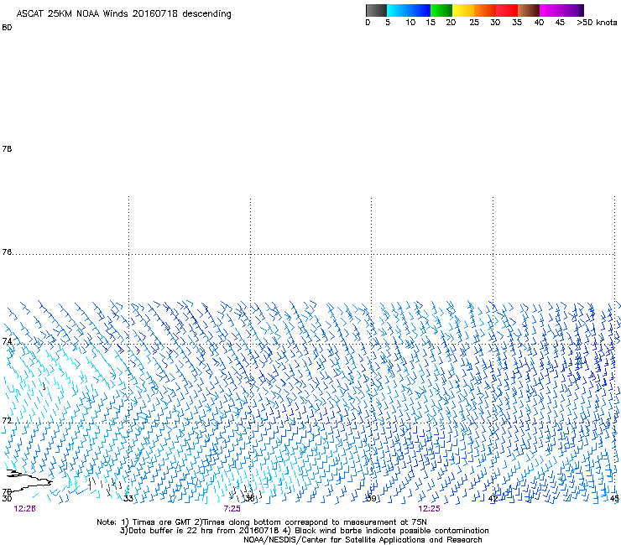Click the 39 longitude axis label

click(371, 498)
